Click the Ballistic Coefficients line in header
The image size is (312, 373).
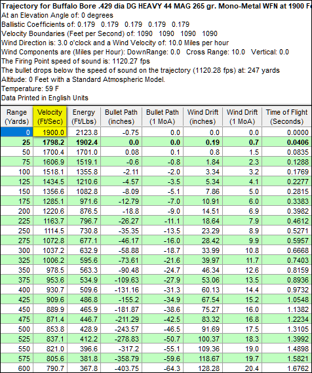tap(95, 24)
